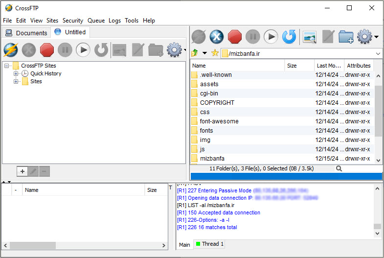
Task: Sort remote files by Last Modified column header
Action: (329, 66)
